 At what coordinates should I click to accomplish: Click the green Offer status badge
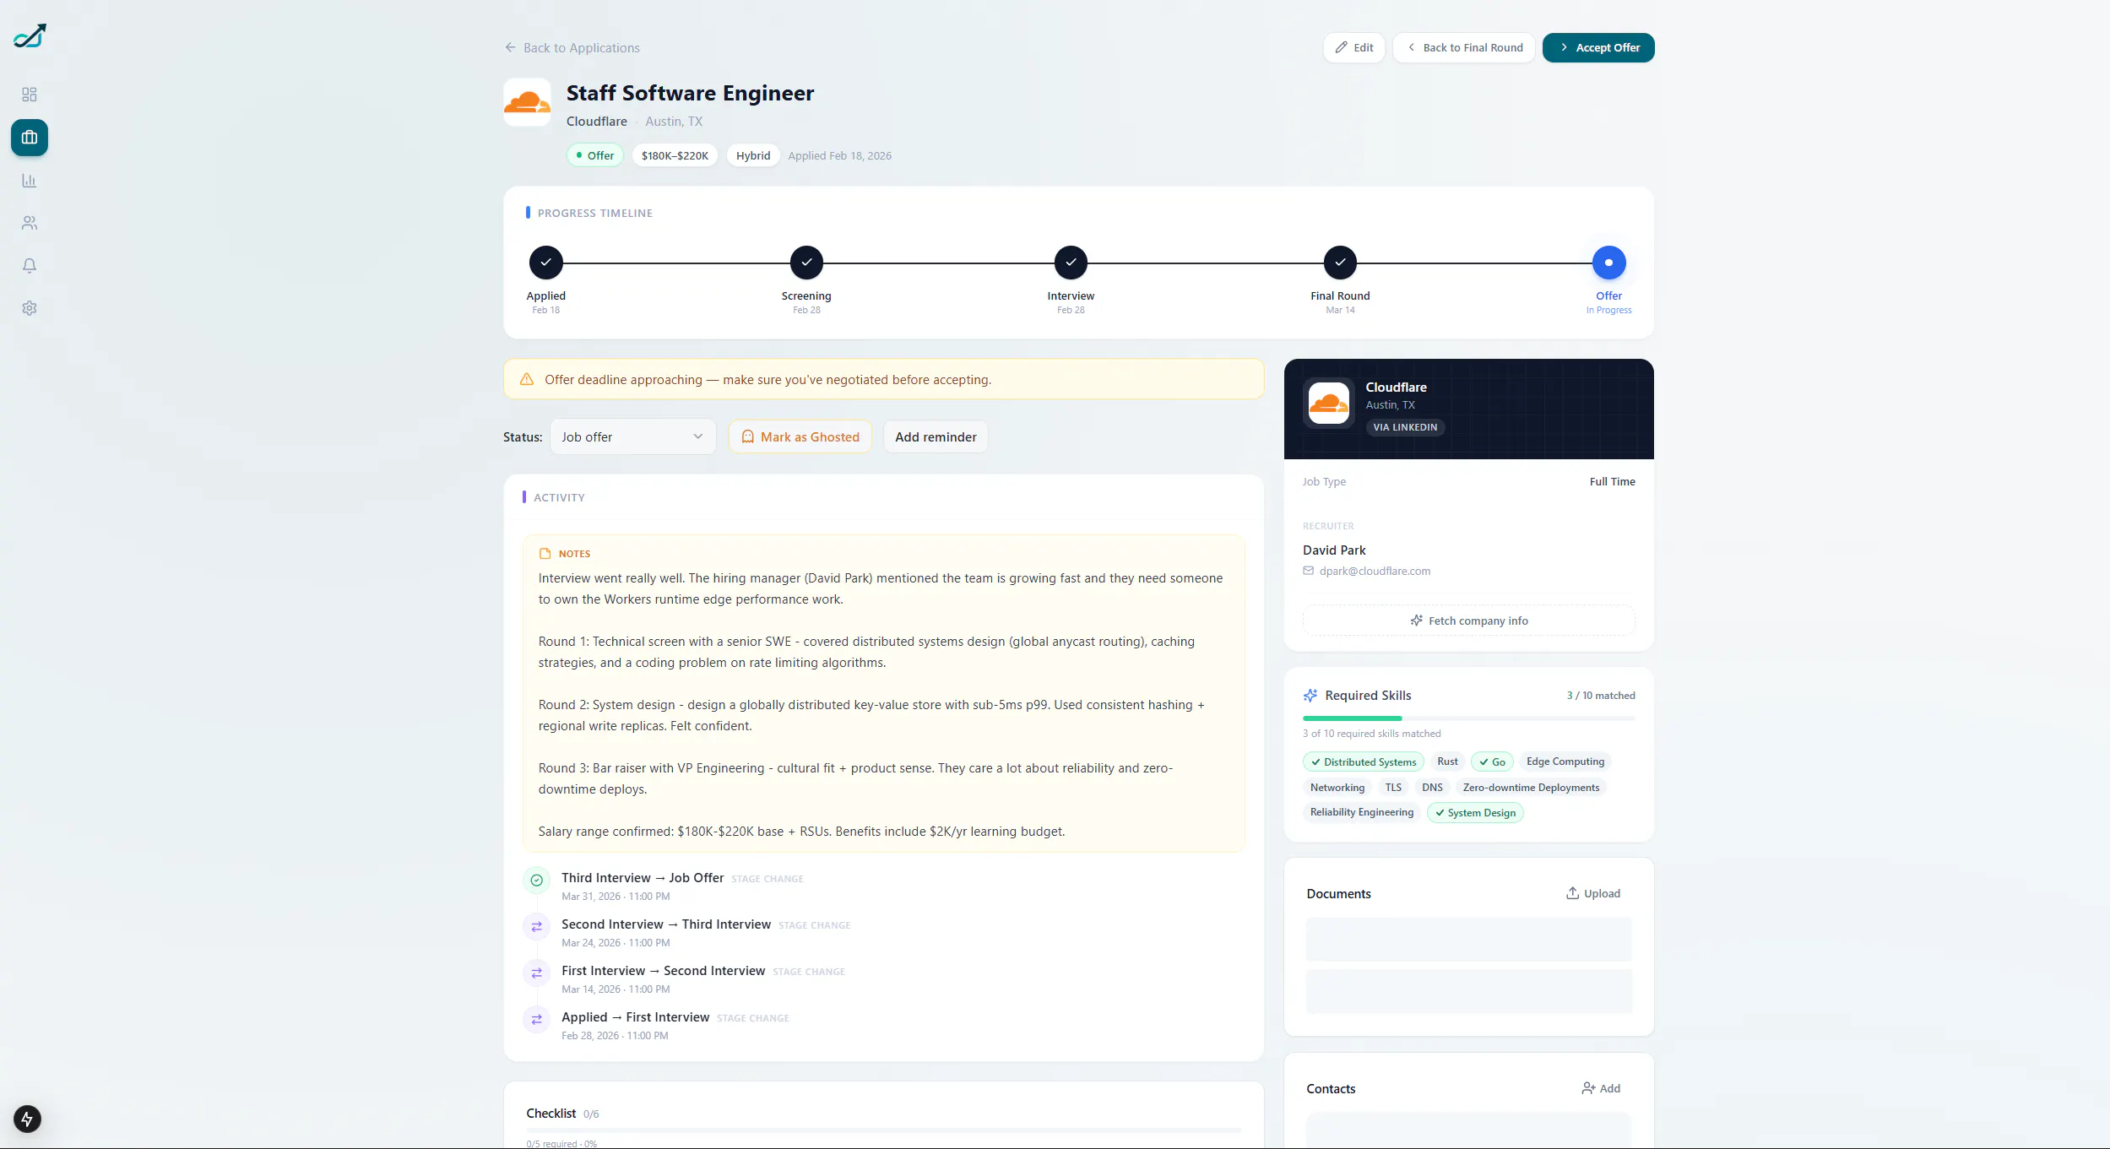pos(595,155)
